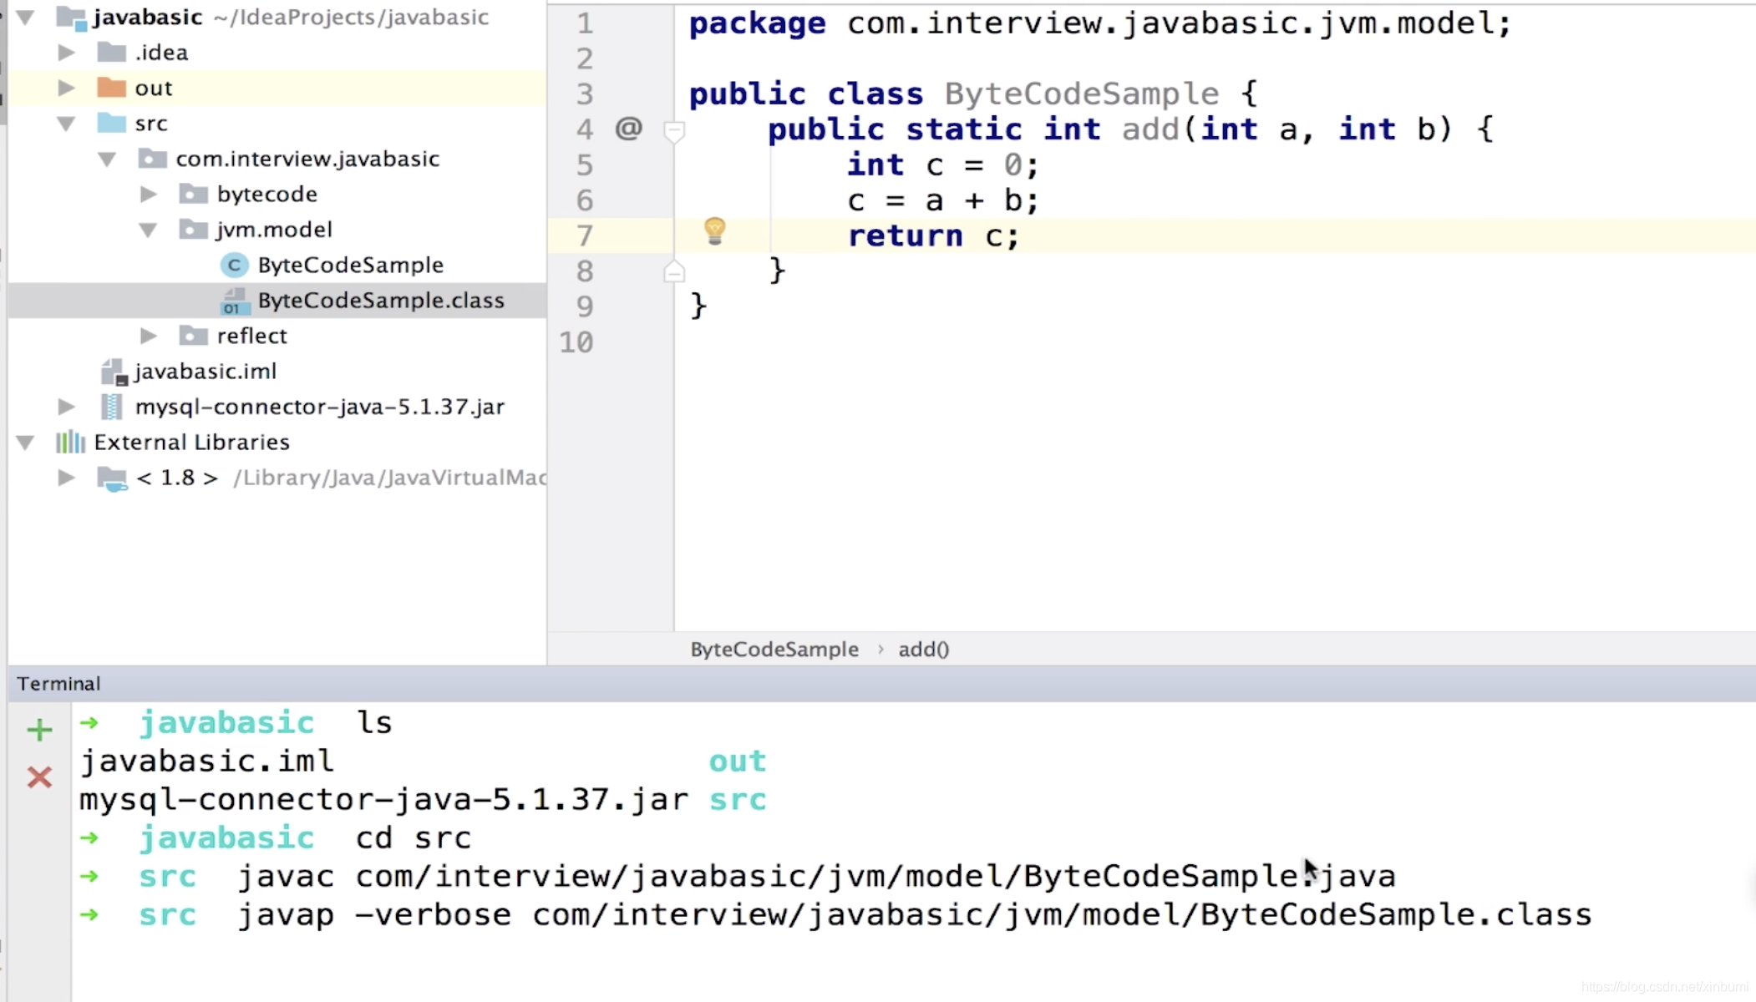Click 'javabasic.iml' in terminal output

206,761
